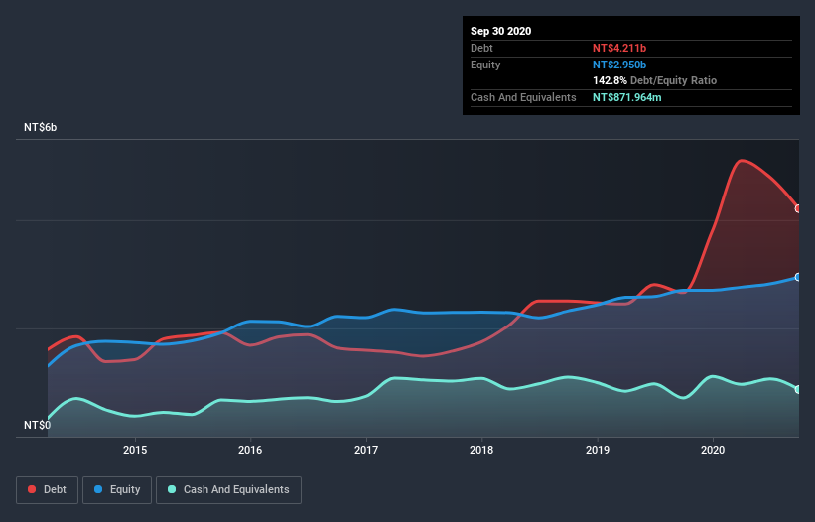Click the 2017 x-axis label
The image size is (815, 522).
[366, 450]
